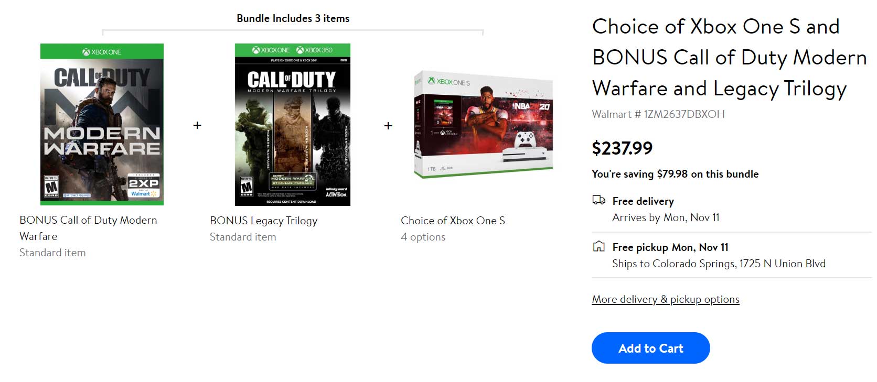The width and height of the screenshot is (877, 382).
Task: Click the plus sign before Xbox One S box
Action: tap(388, 126)
